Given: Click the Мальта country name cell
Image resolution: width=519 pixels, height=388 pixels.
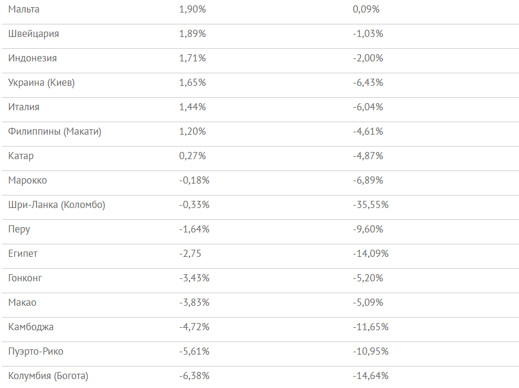Looking at the screenshot, I should point(24,10).
